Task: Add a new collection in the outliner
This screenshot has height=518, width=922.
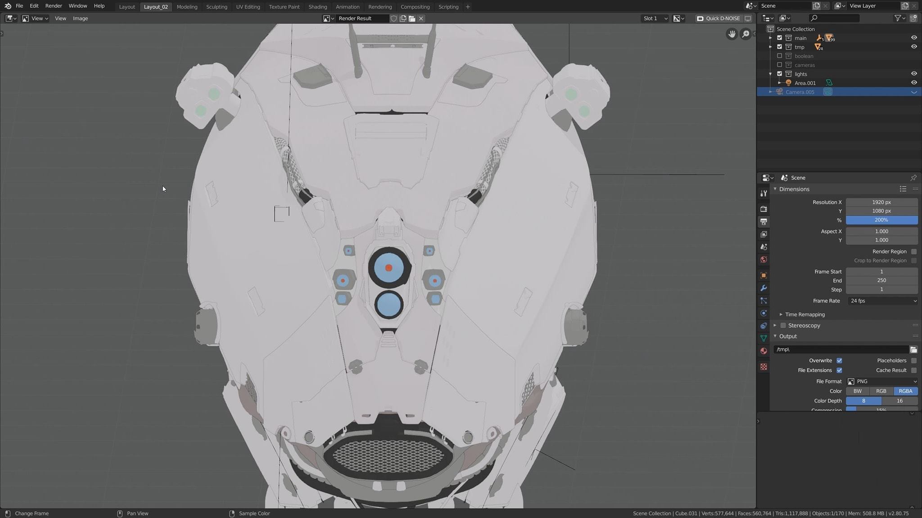Action: (914, 18)
